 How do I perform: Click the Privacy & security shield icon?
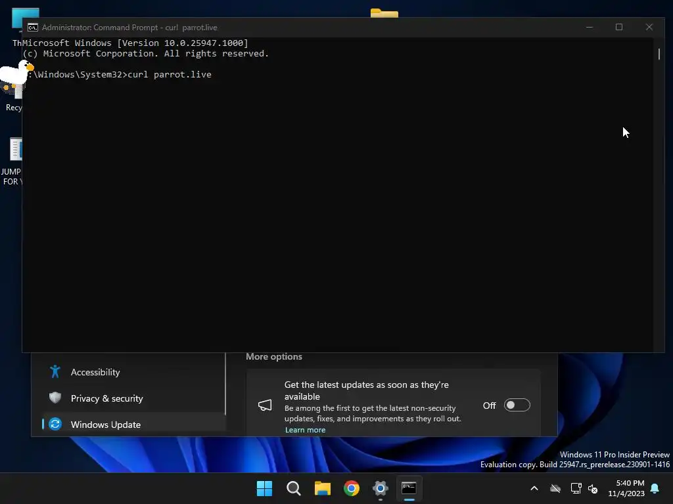55,398
